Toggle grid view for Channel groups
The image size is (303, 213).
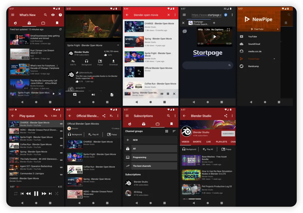click(x=167, y=131)
